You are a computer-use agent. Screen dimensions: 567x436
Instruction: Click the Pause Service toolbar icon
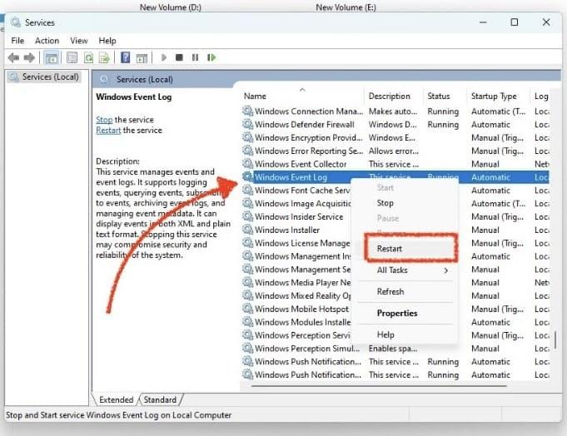click(196, 57)
